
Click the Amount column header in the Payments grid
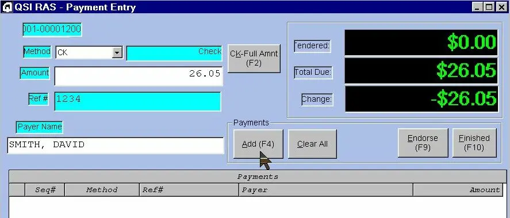point(457,190)
